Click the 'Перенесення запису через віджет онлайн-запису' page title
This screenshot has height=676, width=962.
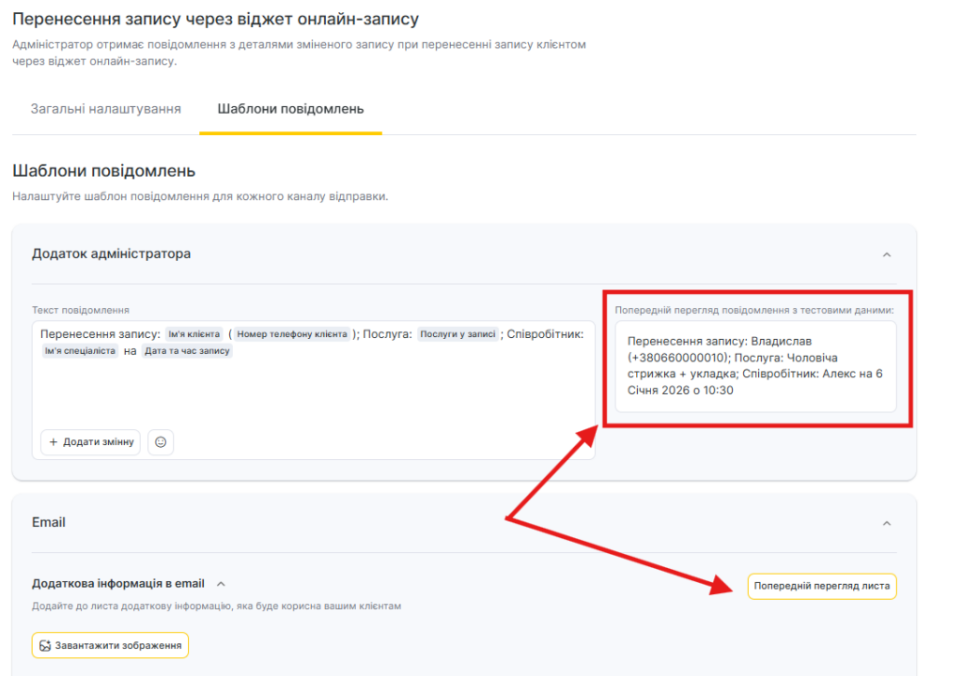click(x=215, y=19)
